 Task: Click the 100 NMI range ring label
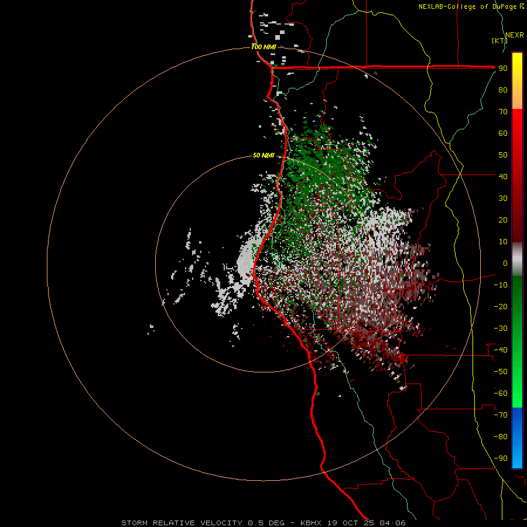coord(263,47)
